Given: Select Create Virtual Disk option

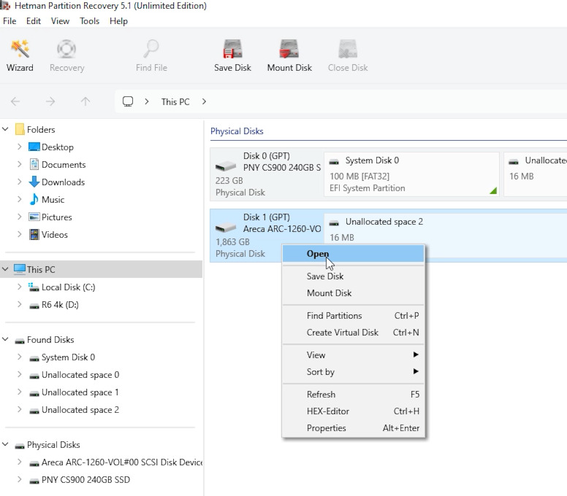Looking at the screenshot, I should tap(353, 332).
